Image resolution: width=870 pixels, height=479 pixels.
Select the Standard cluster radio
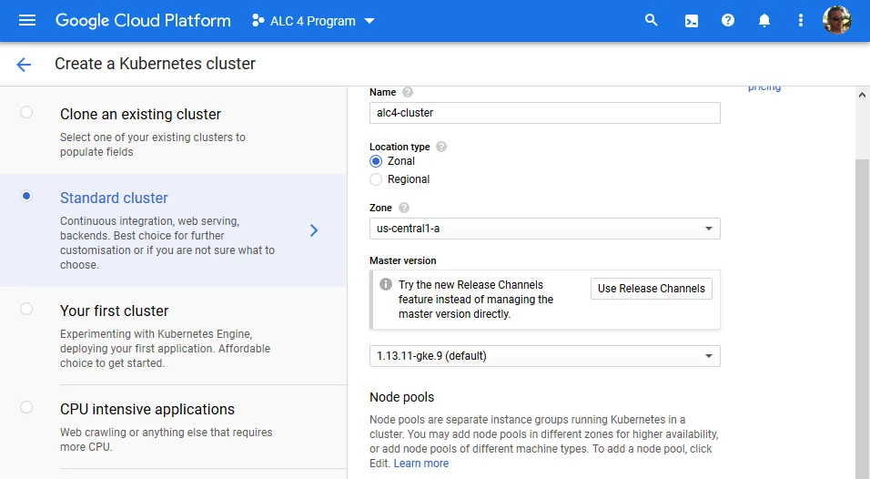(x=26, y=196)
